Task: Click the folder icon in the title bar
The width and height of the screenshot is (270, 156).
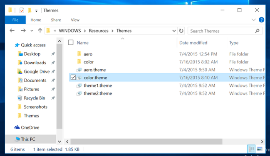Action: (10, 10)
